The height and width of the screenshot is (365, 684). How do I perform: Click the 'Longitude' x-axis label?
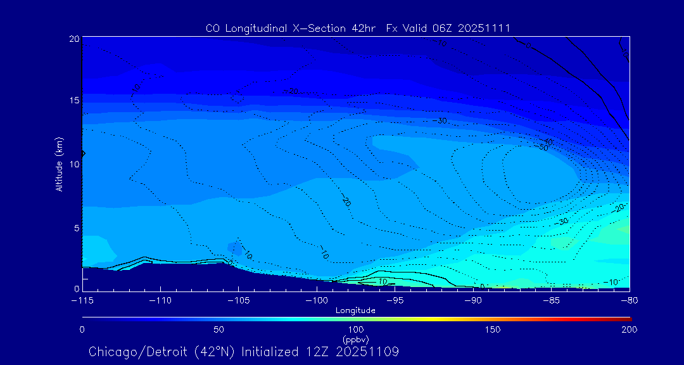pyautogui.click(x=355, y=311)
